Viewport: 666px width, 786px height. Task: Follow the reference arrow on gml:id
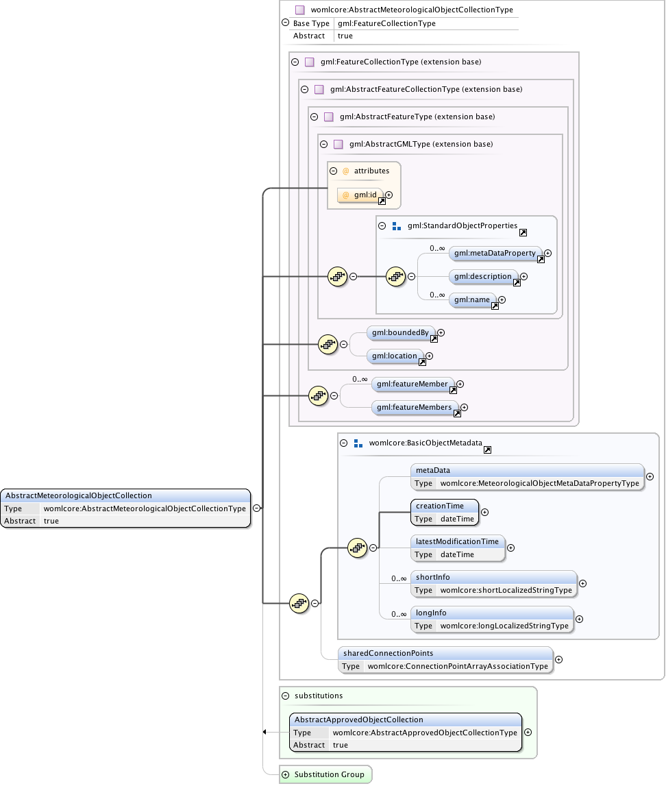(382, 201)
